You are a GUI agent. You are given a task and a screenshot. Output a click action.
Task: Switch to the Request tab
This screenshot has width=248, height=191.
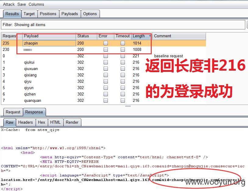(x=13, y=112)
